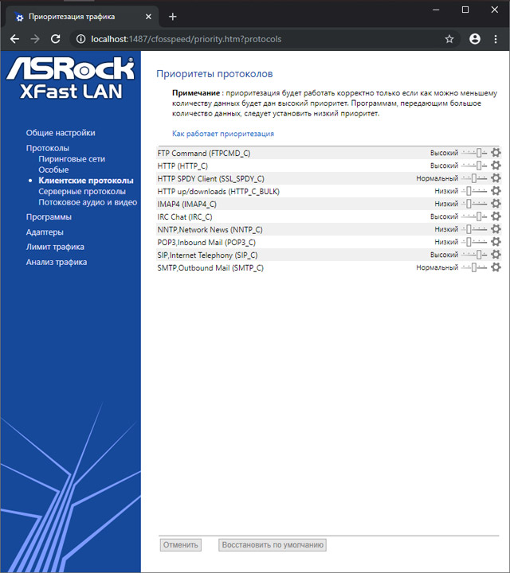Image resolution: width=510 pixels, height=573 pixels.
Task: Click IRC Chat (IRC_C) protocol name
Action: tap(185, 216)
